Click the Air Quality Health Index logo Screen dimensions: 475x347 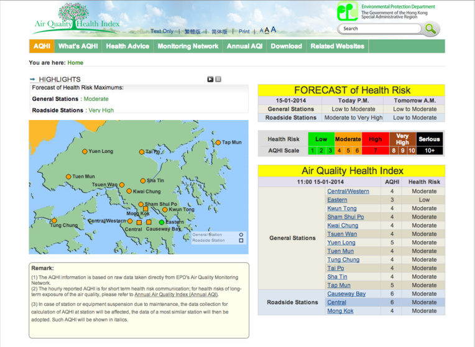click(x=76, y=19)
